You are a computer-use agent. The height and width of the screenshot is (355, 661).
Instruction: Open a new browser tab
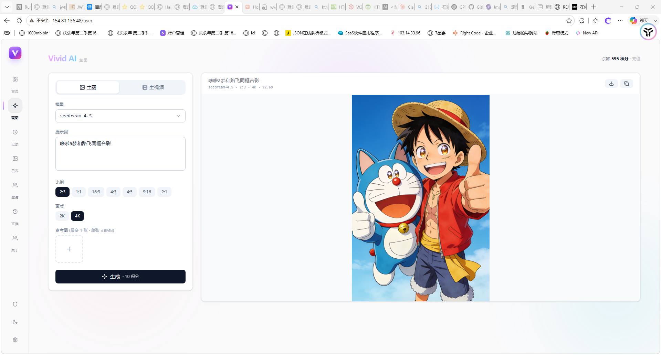(x=594, y=7)
